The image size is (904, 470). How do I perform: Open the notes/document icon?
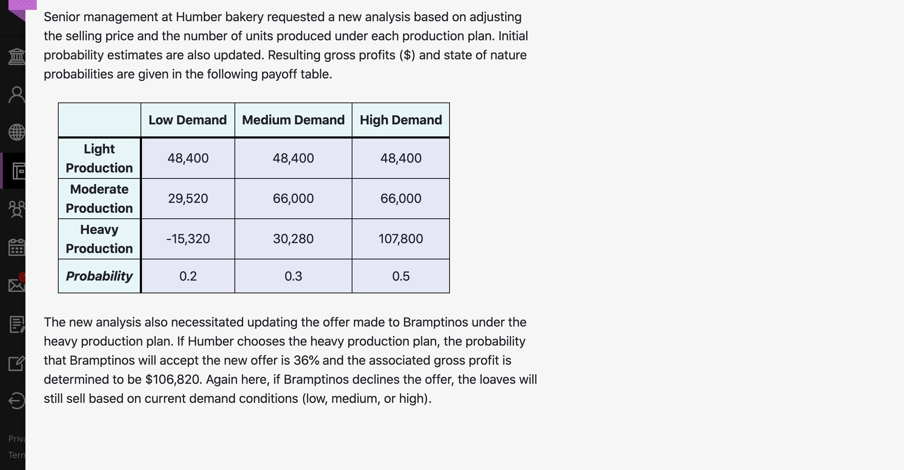pyautogui.click(x=17, y=325)
